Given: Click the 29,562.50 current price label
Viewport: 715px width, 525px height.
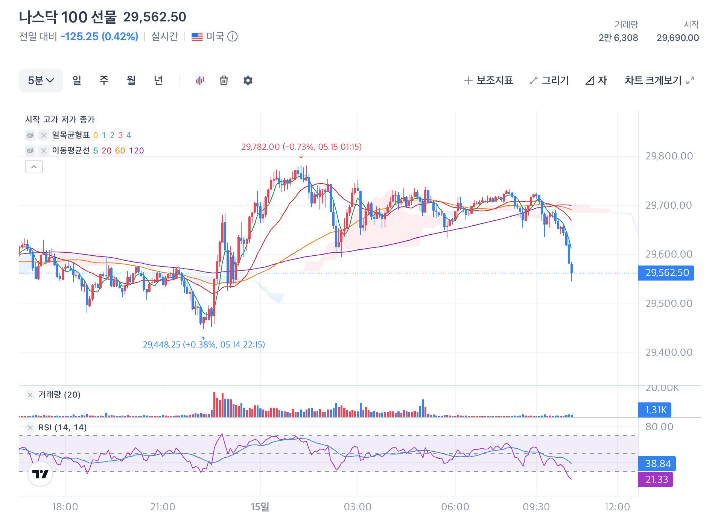Looking at the screenshot, I should 666,273.
